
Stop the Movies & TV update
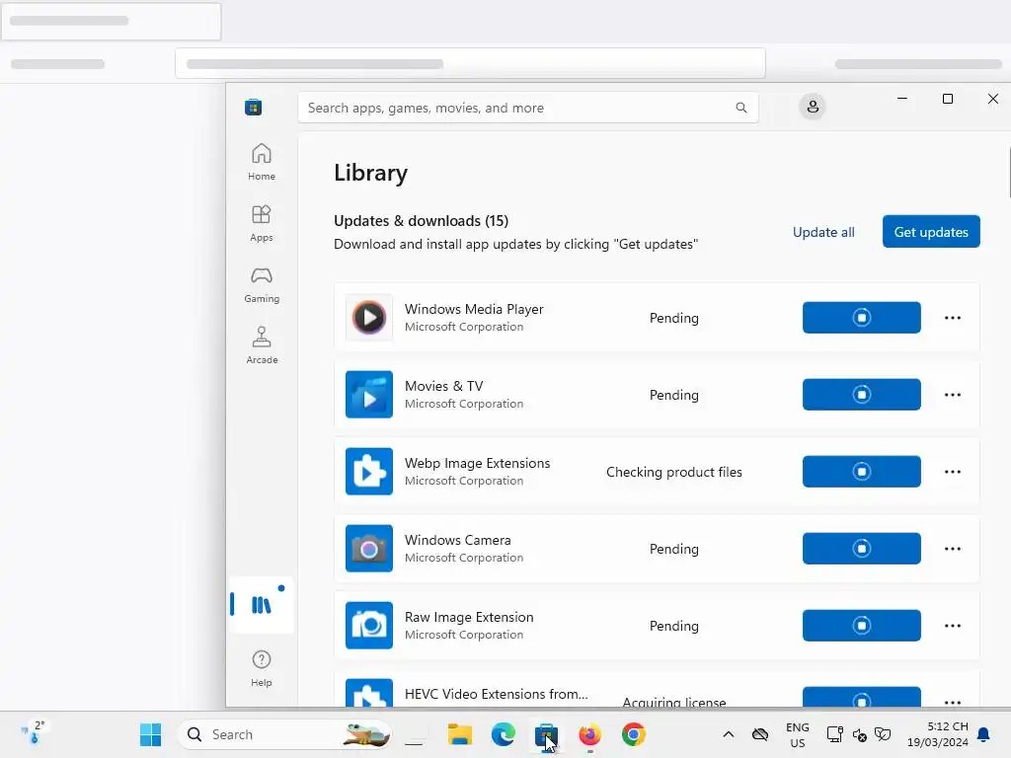861,395
